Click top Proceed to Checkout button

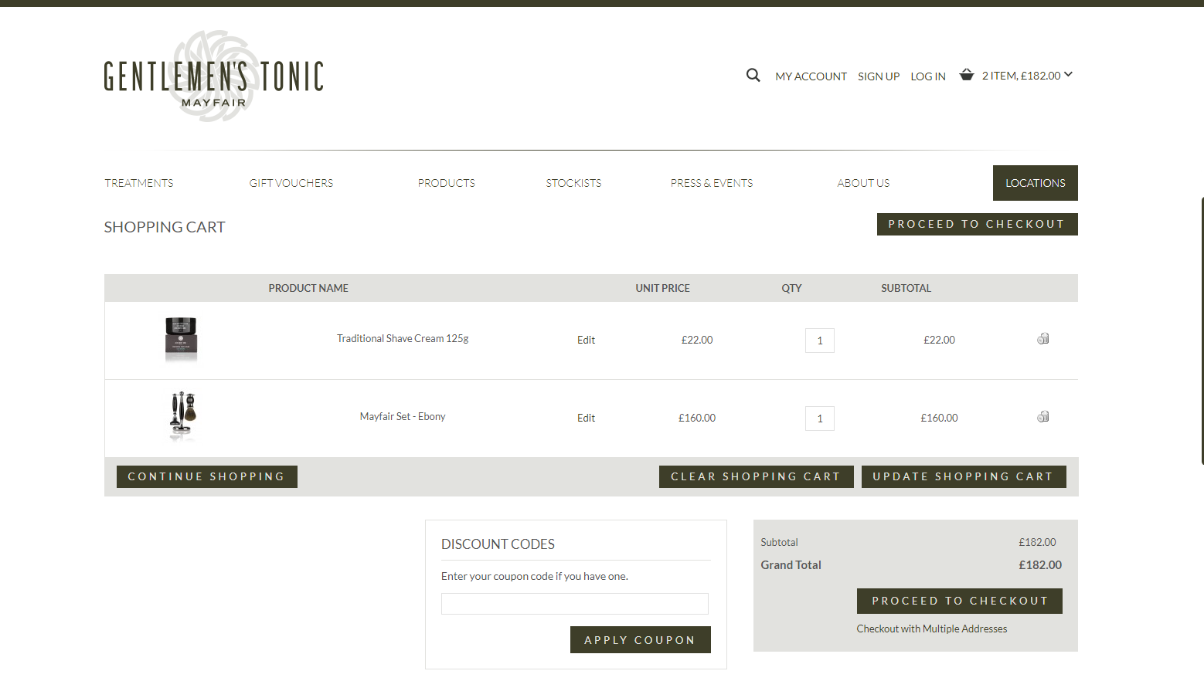tap(978, 224)
